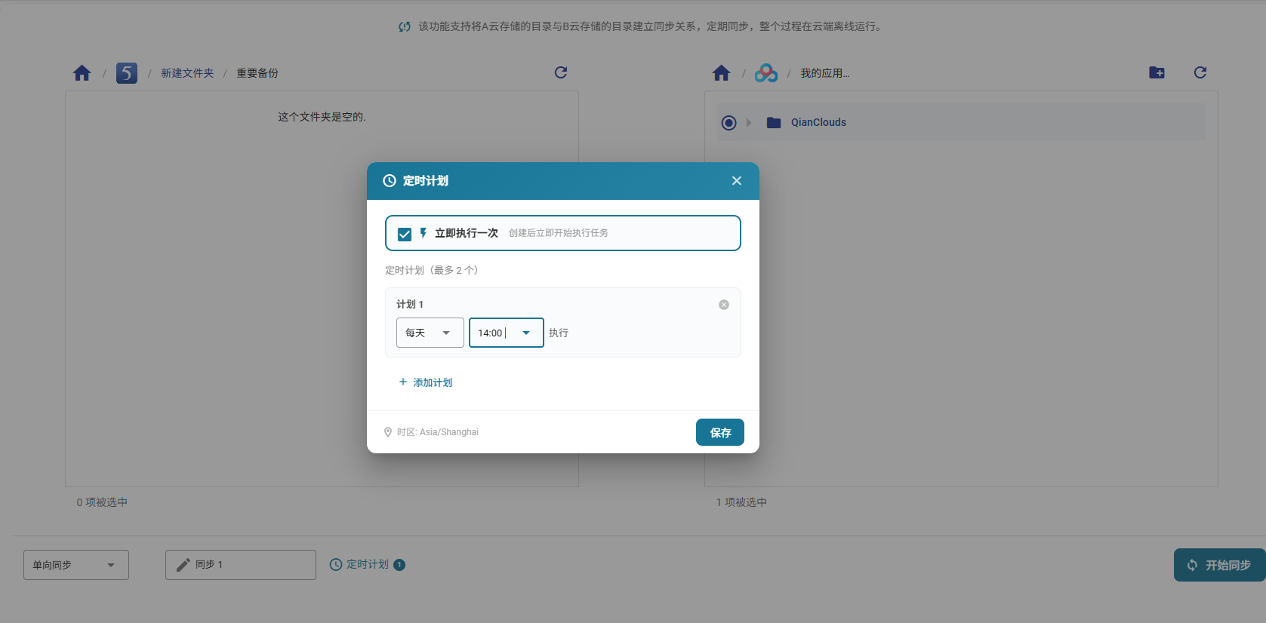Viewport: 1266px width, 623px height.
Task: Go to home in left source panel
Action: [x=82, y=73]
